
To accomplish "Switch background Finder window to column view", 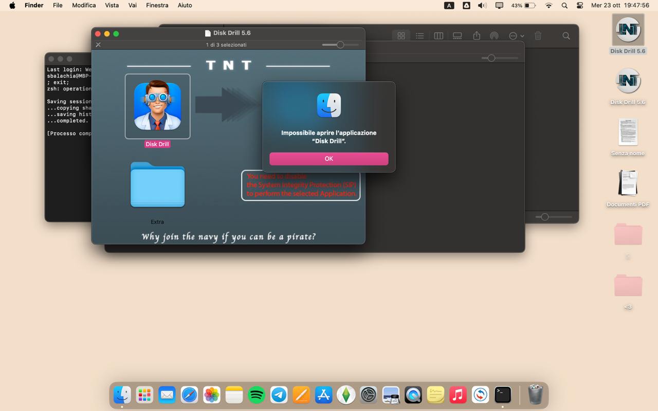I will pyautogui.click(x=438, y=36).
